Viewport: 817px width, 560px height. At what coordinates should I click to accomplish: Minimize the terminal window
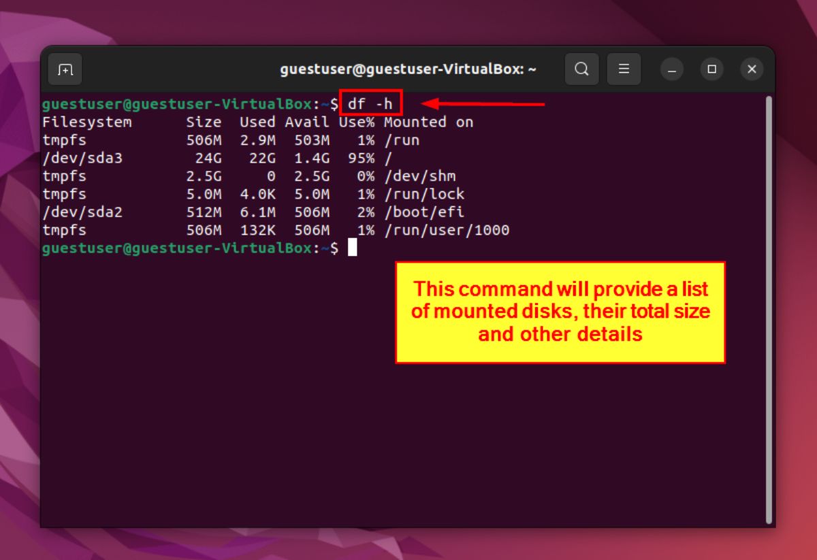coord(672,69)
